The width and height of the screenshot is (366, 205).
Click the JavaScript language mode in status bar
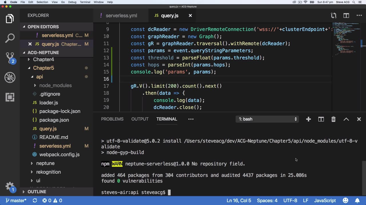(x=325, y=200)
